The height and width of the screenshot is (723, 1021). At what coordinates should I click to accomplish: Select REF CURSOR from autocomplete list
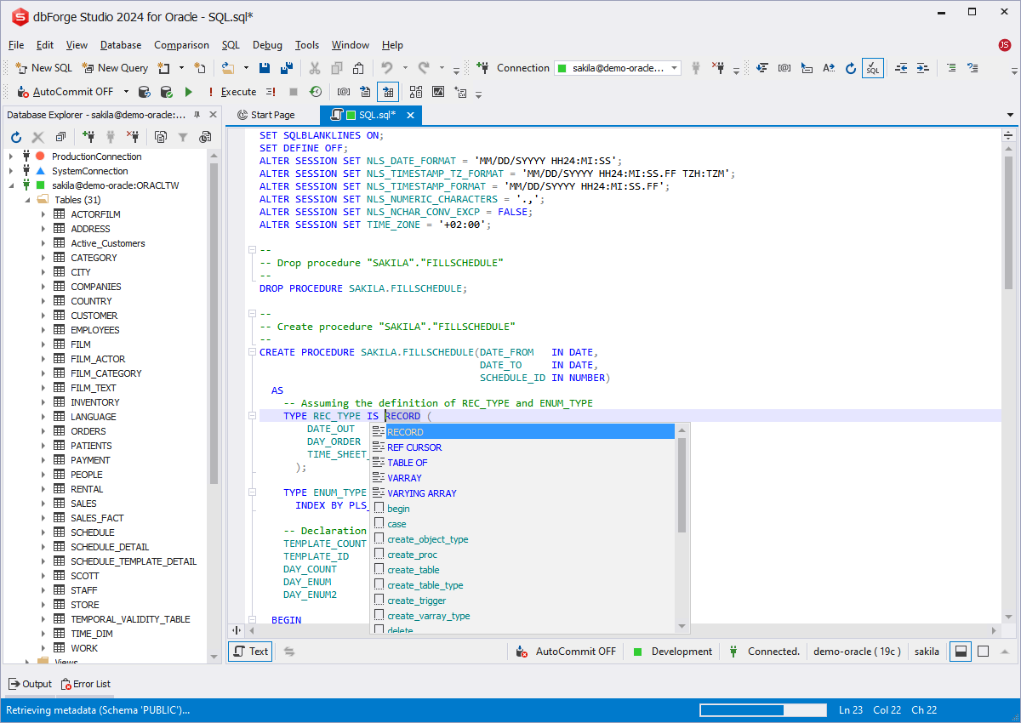click(x=414, y=447)
